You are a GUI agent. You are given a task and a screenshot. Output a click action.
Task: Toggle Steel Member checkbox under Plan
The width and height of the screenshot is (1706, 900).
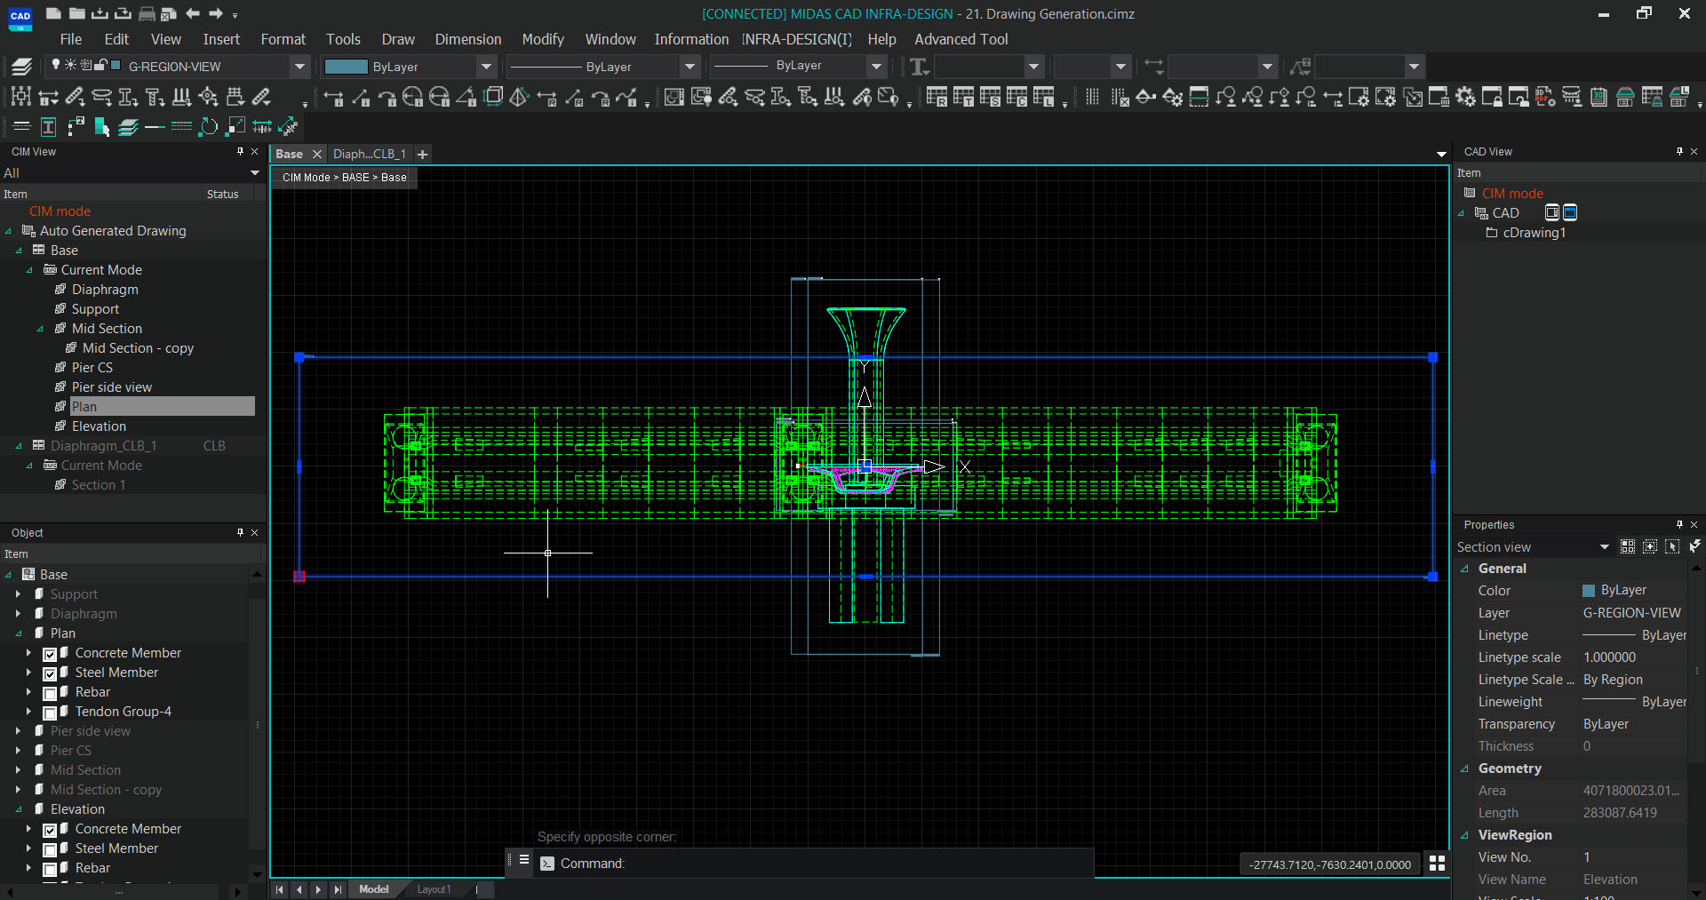point(50,673)
